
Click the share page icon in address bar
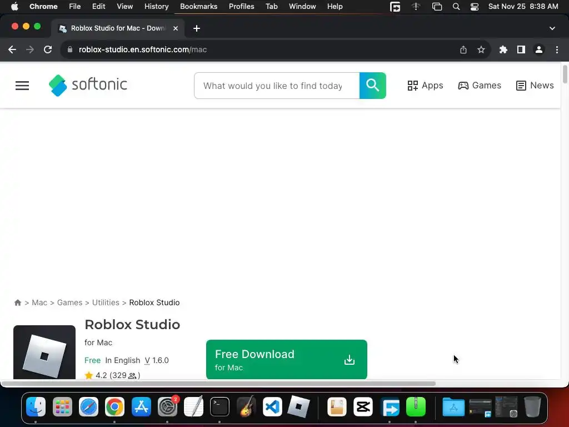[x=463, y=49]
